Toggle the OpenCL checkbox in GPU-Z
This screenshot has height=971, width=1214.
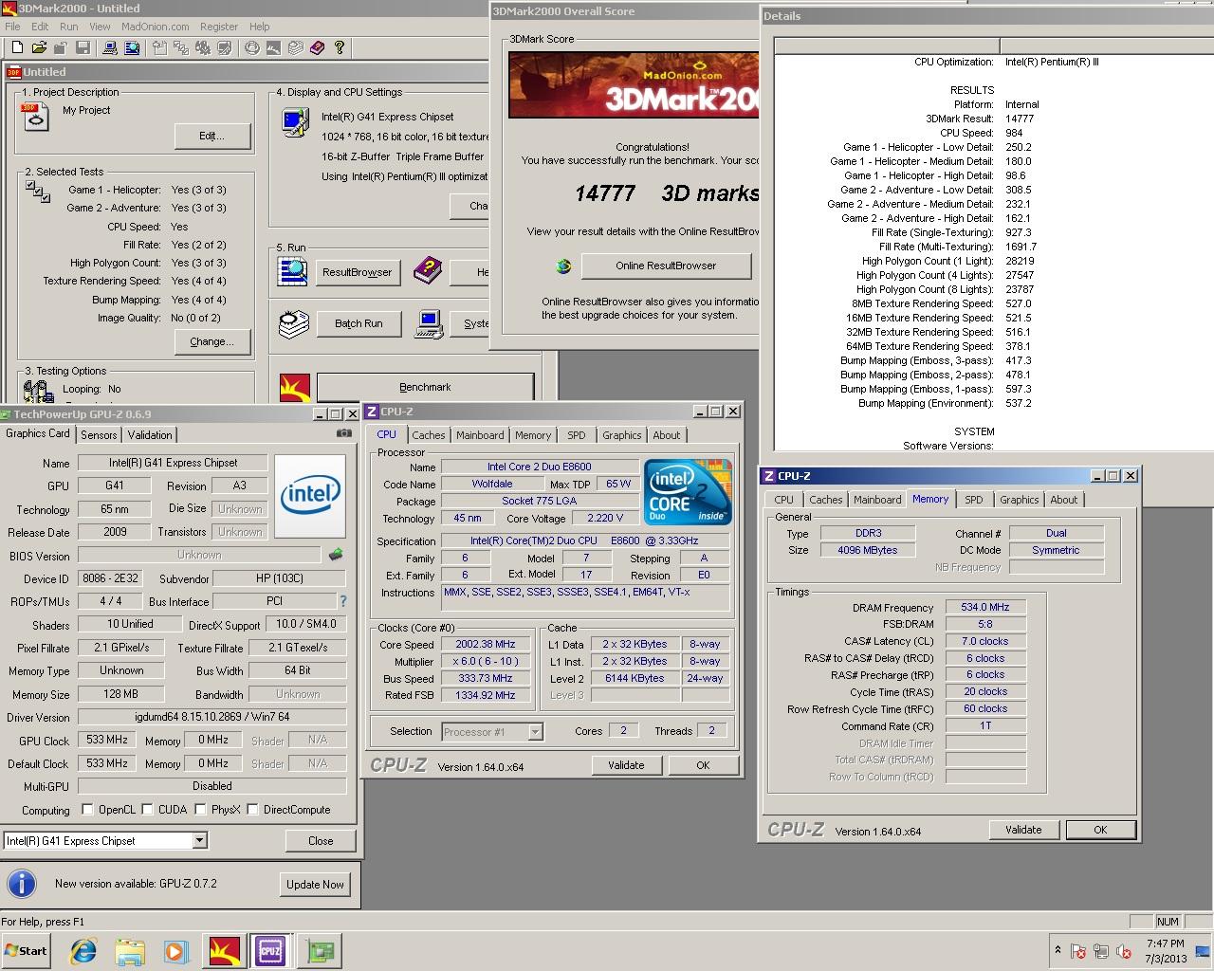[87, 810]
